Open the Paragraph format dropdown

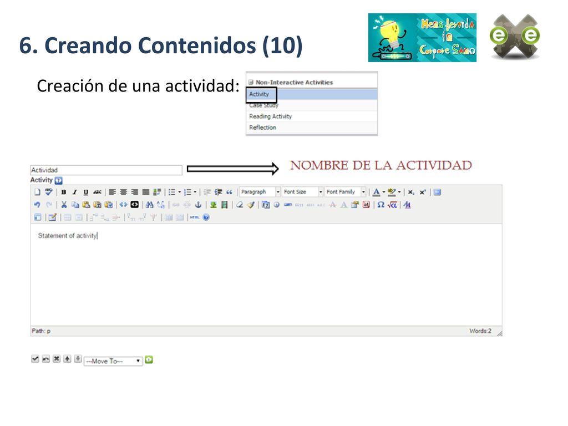tap(260, 192)
